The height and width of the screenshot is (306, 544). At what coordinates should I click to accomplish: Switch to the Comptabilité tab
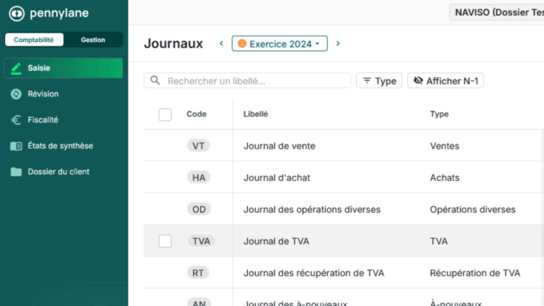point(34,40)
